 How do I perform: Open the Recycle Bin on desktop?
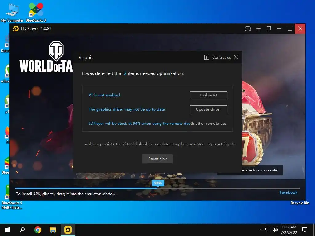point(300,203)
